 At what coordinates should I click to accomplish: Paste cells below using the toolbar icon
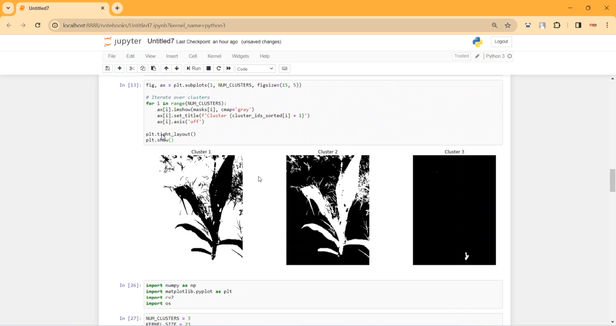pos(154,69)
